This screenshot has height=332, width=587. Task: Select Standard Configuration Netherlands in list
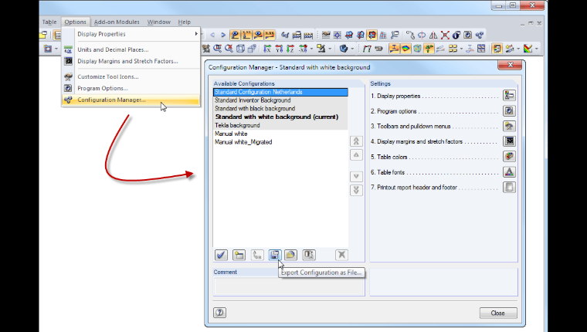point(281,92)
